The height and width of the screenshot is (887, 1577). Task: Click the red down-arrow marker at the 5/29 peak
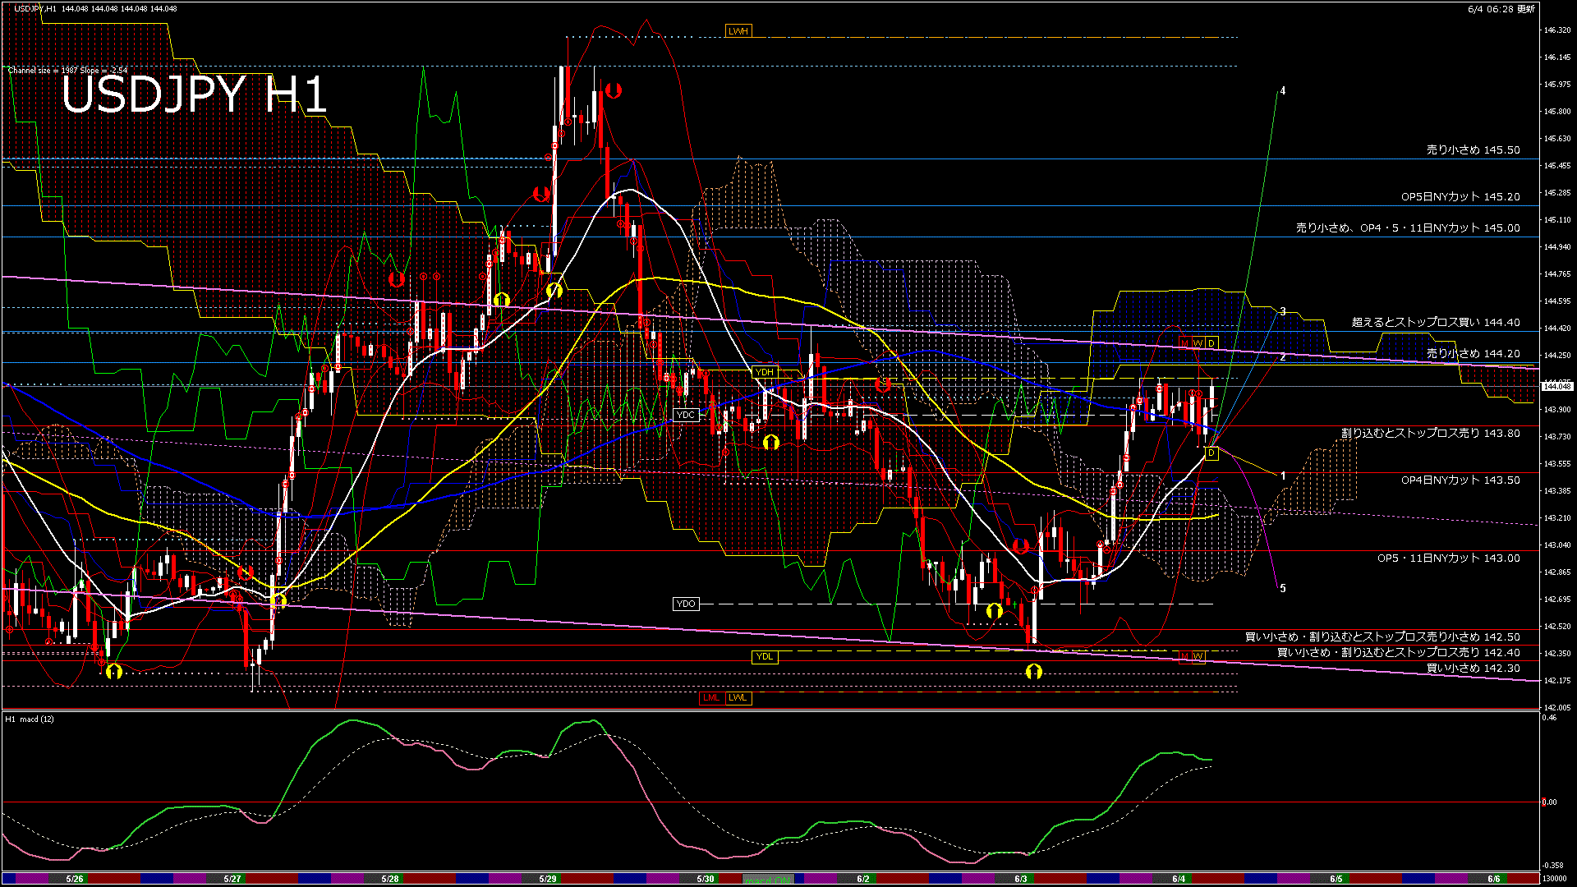[613, 90]
